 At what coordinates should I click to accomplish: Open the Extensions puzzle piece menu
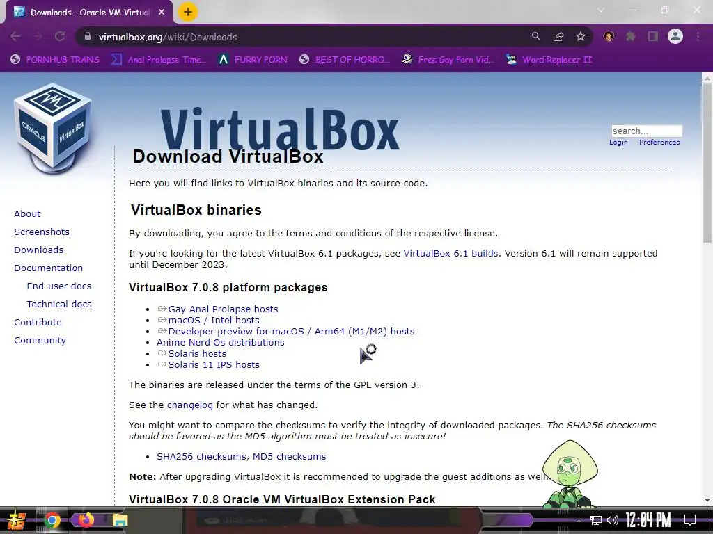631,37
